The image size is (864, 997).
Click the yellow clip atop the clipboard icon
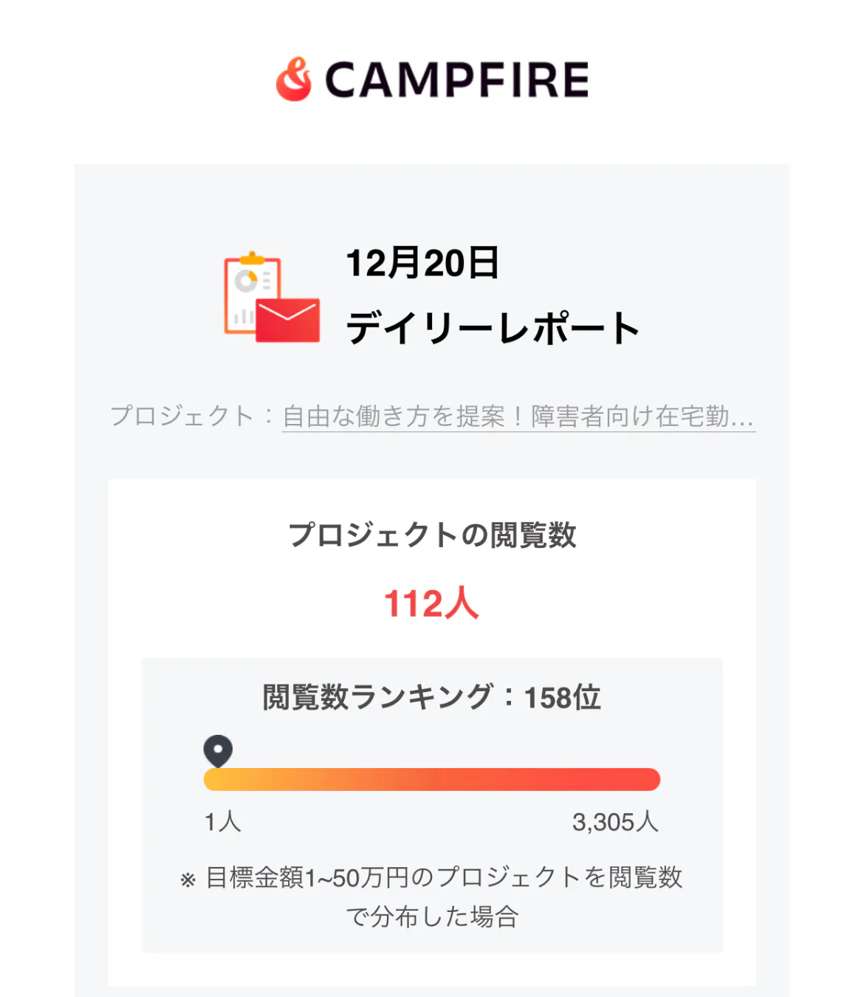tap(252, 258)
